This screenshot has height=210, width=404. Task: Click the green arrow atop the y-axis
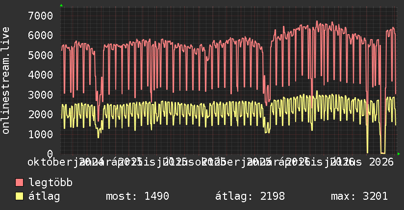[61, 5]
